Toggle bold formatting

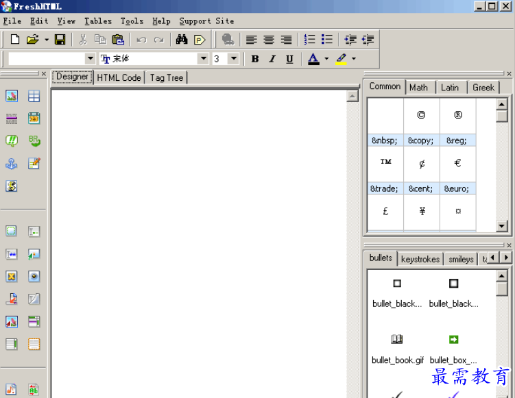click(255, 59)
